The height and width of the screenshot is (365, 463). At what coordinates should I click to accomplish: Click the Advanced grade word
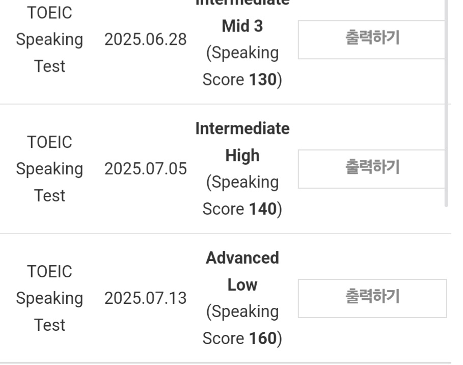coord(242,258)
